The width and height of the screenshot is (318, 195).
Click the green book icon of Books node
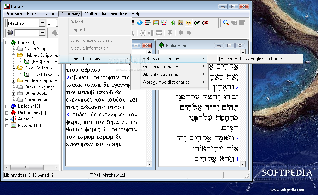(x=13, y=42)
